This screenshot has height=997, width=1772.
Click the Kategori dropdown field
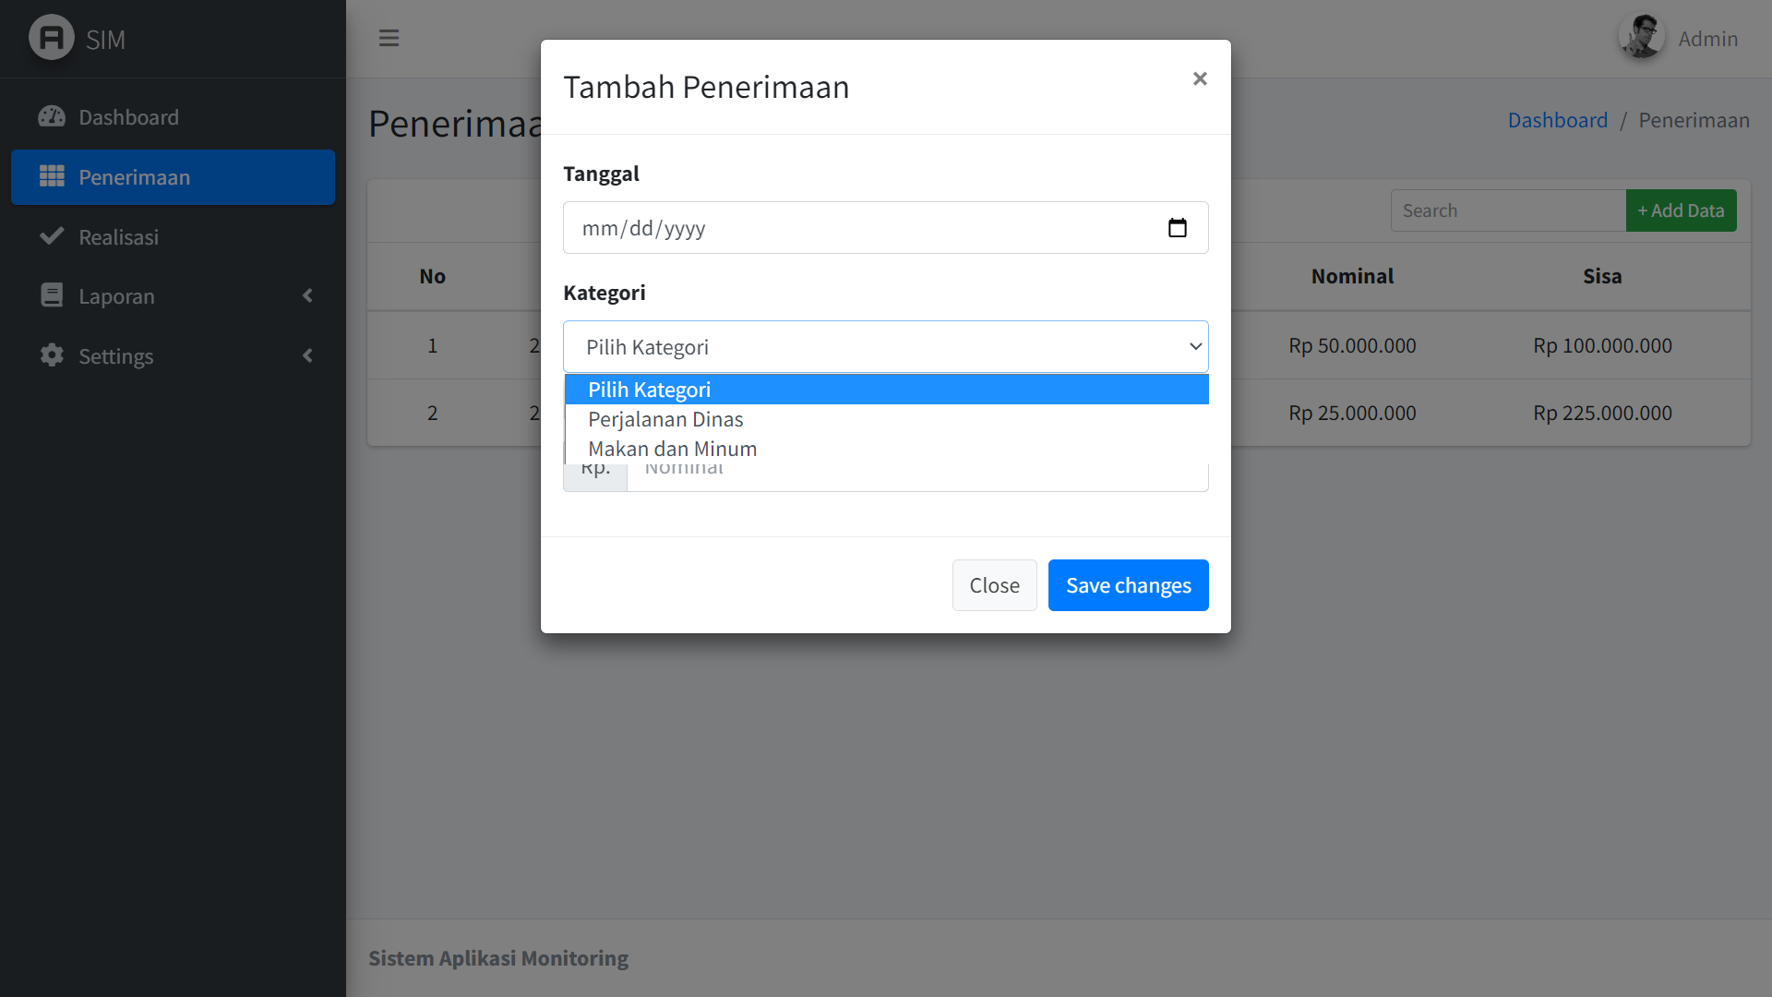tap(885, 347)
